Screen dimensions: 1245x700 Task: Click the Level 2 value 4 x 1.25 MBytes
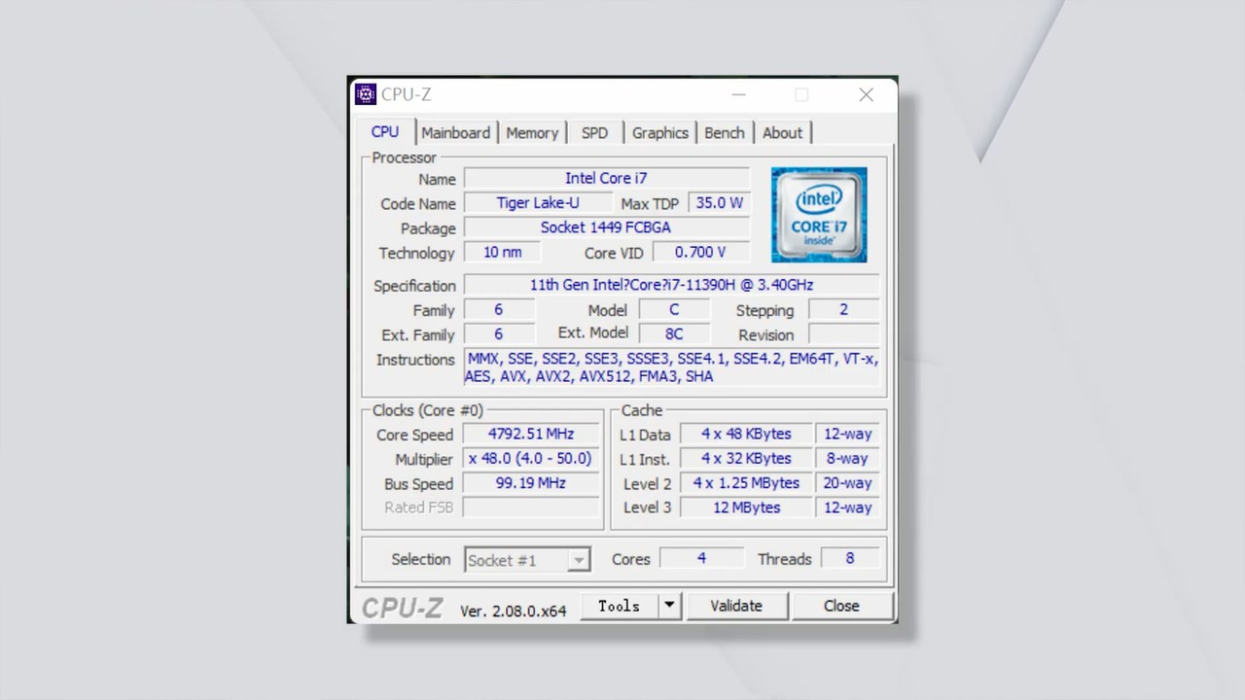pos(746,482)
